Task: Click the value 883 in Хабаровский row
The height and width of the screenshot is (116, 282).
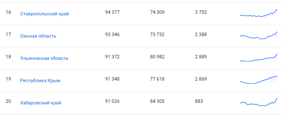Action: pos(199,101)
